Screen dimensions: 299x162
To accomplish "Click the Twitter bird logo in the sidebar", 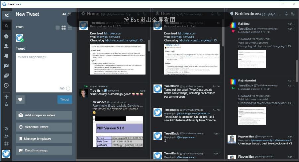I will 6,154.
